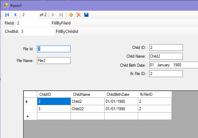Click the grid's top-left select-all corner
198x138 pixels.
click(x=31, y=94)
